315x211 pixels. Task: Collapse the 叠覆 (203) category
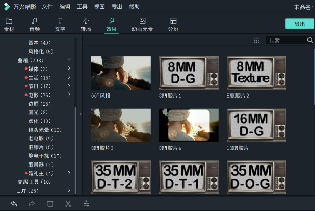coord(69,60)
